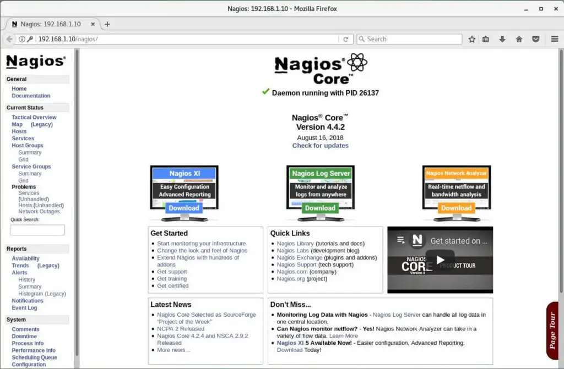Click the Nagios logo in sidebar

(x=36, y=62)
